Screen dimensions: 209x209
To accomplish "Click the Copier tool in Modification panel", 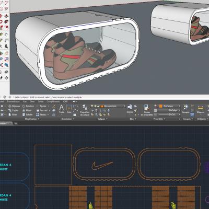I will point(14,110).
